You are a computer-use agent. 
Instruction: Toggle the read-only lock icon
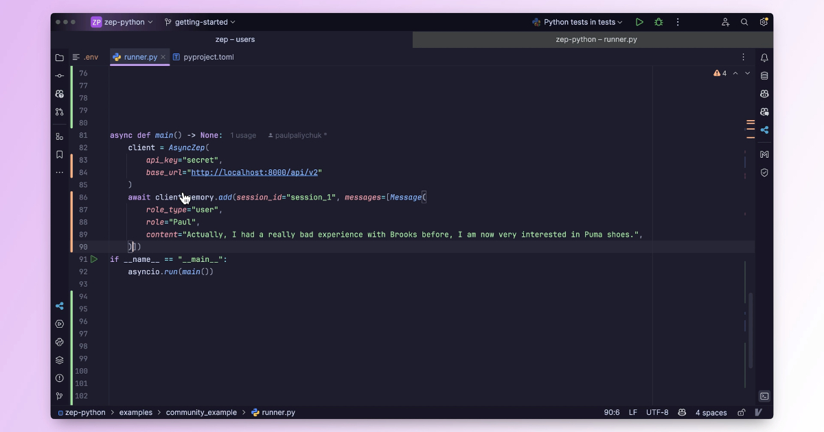tap(742, 413)
